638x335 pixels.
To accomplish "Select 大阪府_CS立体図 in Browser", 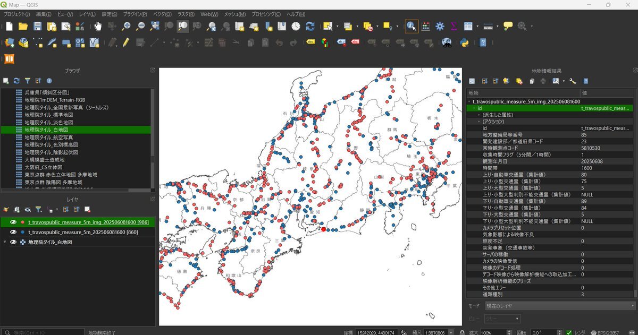I will [x=44, y=167].
